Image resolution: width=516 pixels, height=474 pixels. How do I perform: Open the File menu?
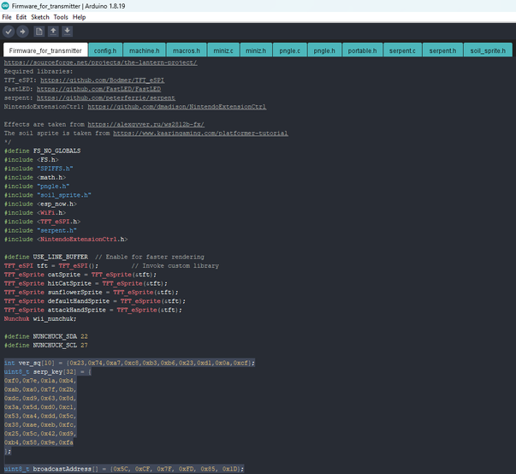click(7, 17)
